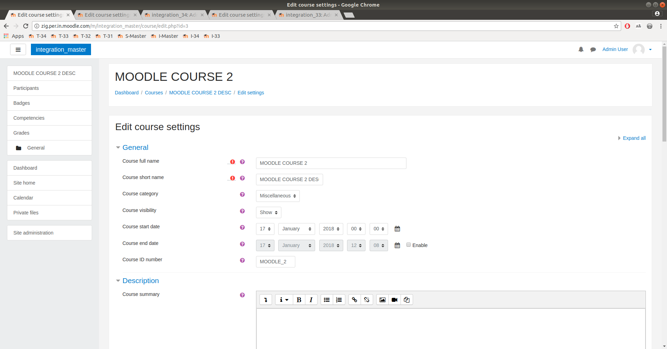
Task: Open start date hour dropdown
Action: tap(356, 229)
